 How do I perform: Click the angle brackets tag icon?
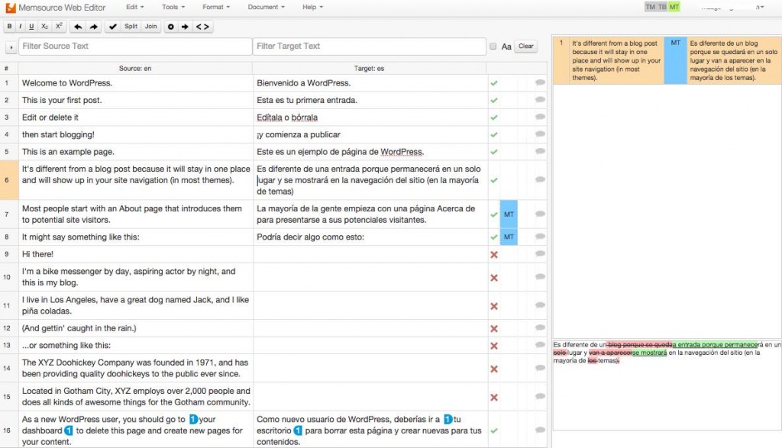pos(202,27)
